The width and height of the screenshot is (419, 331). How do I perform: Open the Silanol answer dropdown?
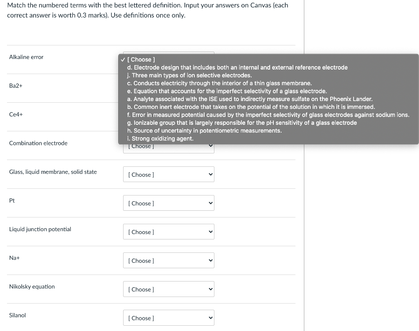click(169, 317)
